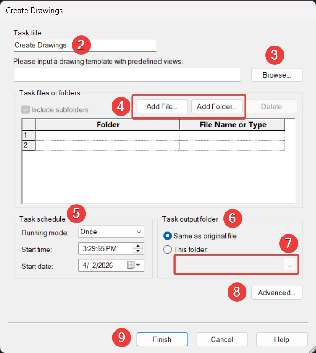This screenshot has width=316, height=353.
Task: Click the output folder ellipsis browse button
Action: tap(290, 264)
